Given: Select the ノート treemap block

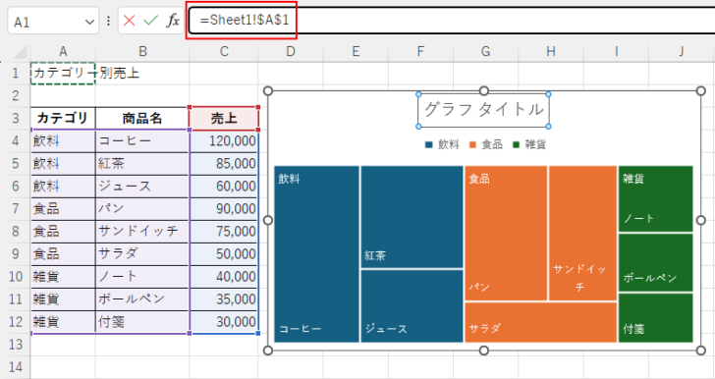Looking at the screenshot, I should pyautogui.click(x=656, y=199).
